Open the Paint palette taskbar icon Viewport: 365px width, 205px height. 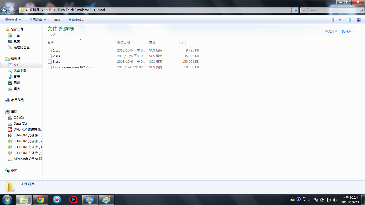[107, 200]
